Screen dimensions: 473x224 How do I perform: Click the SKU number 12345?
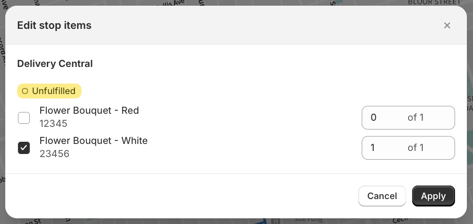point(53,124)
